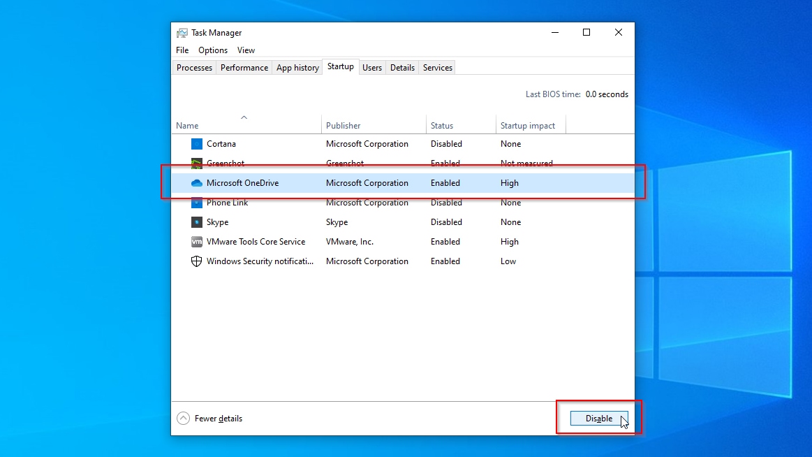
Task: Click the Skype app icon
Action: (197, 222)
